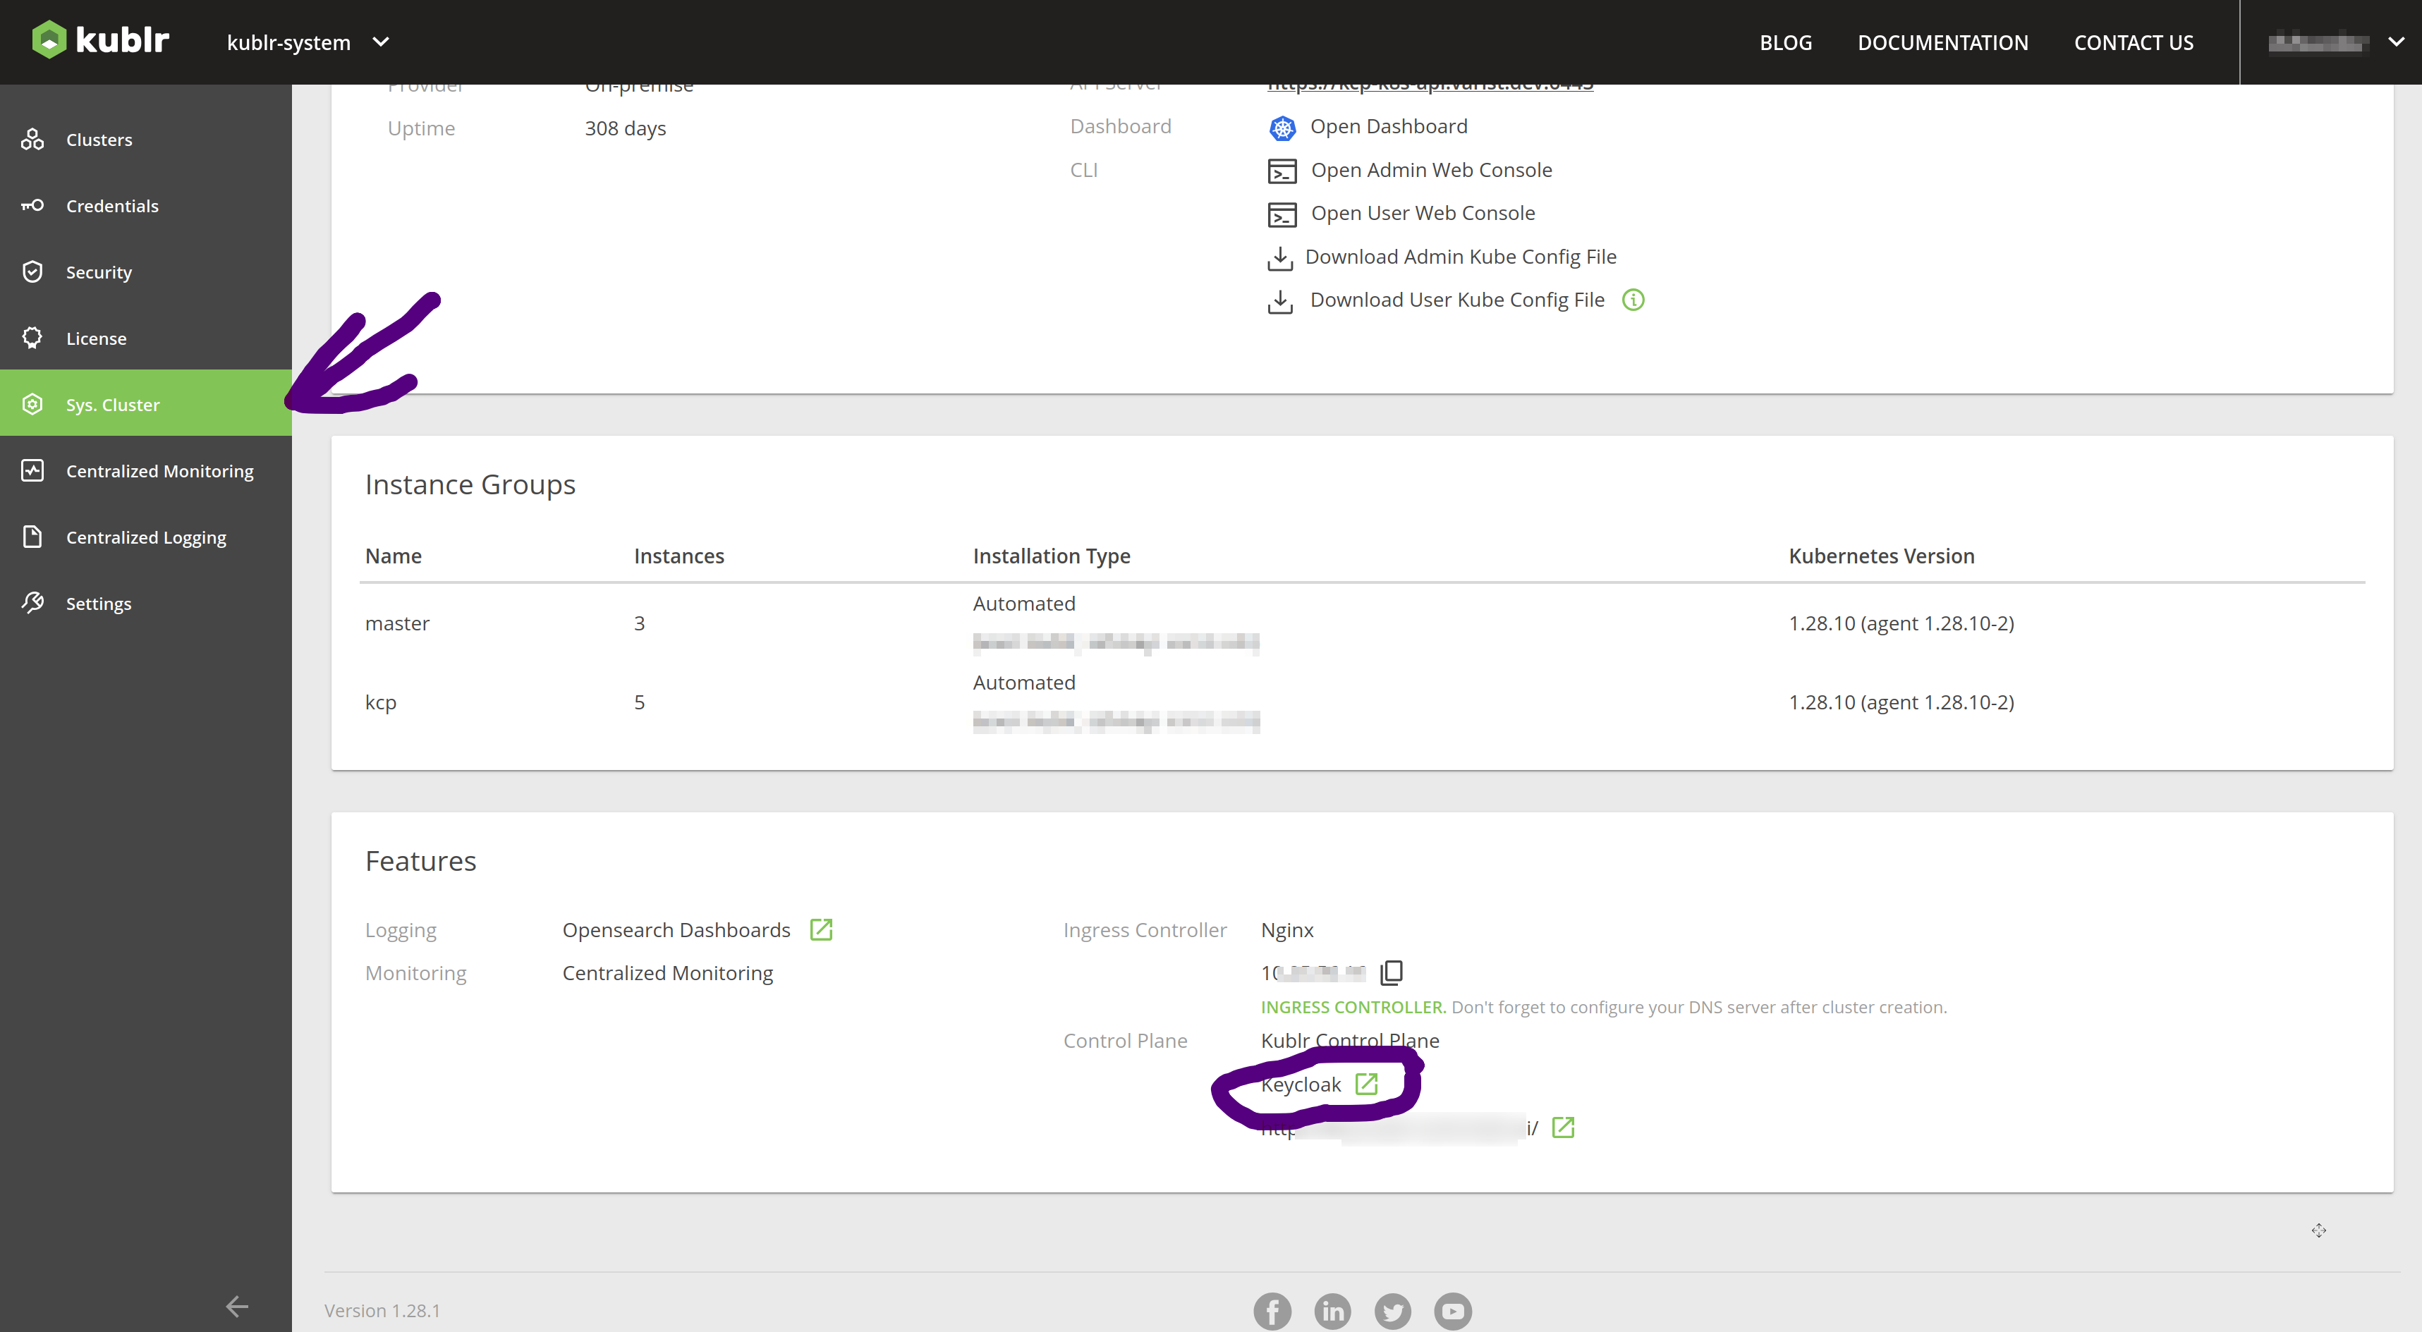This screenshot has height=1332, width=2422.
Task: Click Centralized Monitoring in Features
Action: tap(667, 973)
